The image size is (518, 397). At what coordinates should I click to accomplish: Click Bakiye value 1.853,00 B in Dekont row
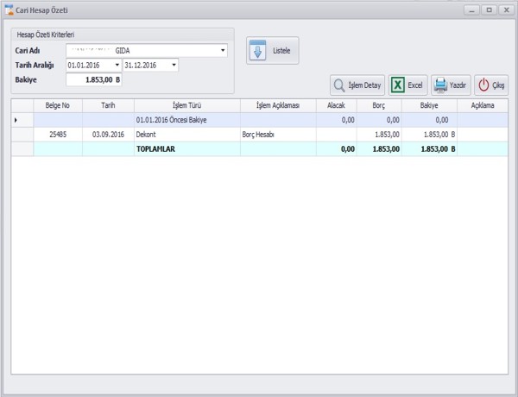[x=429, y=135]
